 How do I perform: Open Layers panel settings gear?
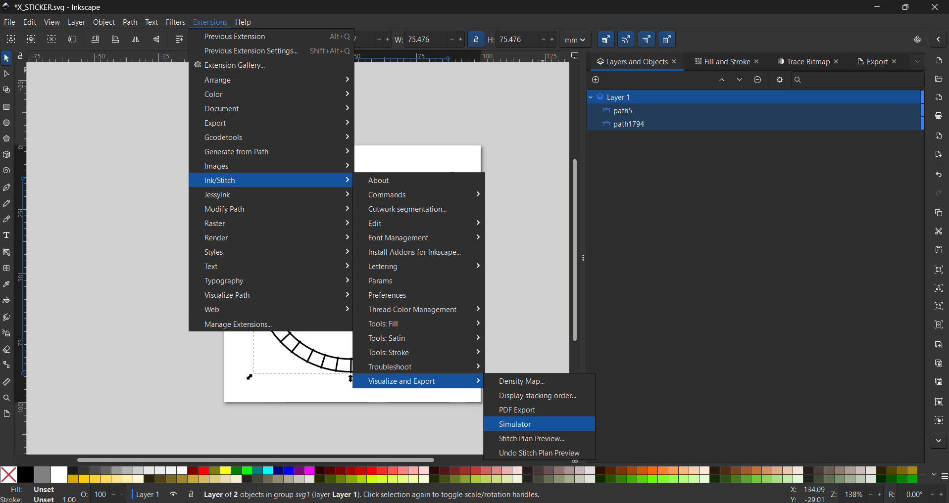(x=780, y=80)
